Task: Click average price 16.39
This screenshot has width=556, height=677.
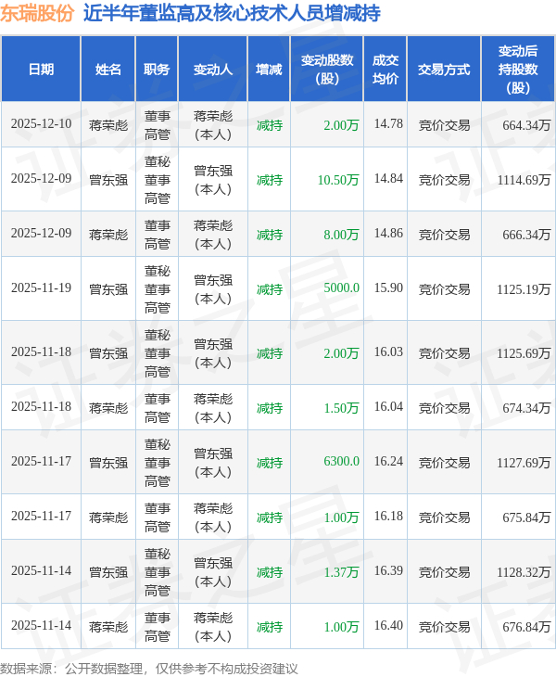Action: click(388, 570)
